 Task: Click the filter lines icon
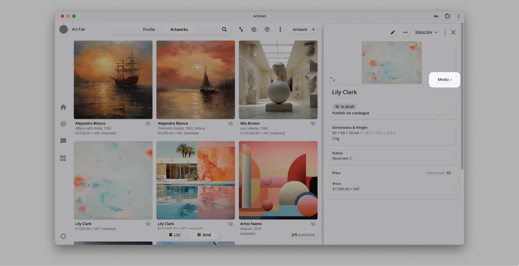point(267,29)
